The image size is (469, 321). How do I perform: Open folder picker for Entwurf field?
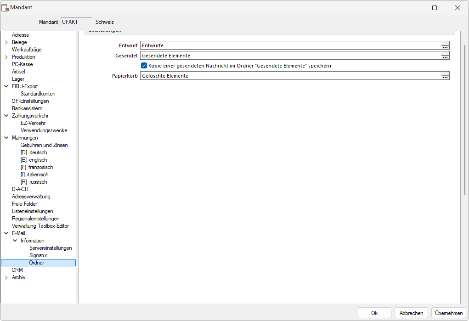(x=445, y=45)
